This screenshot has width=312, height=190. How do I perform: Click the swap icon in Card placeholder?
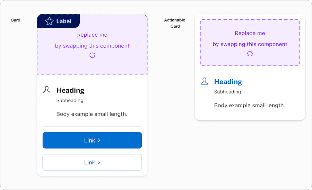click(x=92, y=55)
